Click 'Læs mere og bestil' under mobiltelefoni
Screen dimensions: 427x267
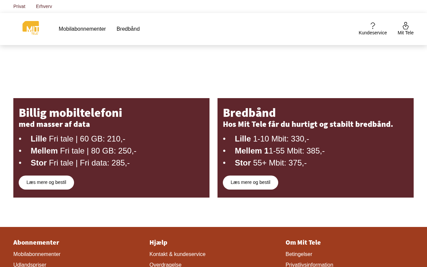coord(46,183)
